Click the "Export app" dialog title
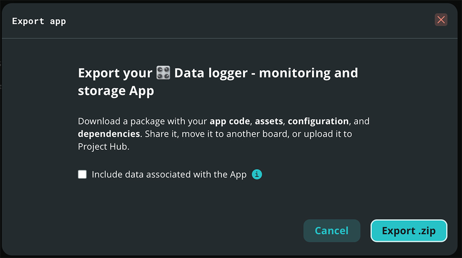 pyautogui.click(x=39, y=21)
